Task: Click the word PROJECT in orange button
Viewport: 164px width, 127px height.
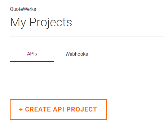Action: coord(82,109)
